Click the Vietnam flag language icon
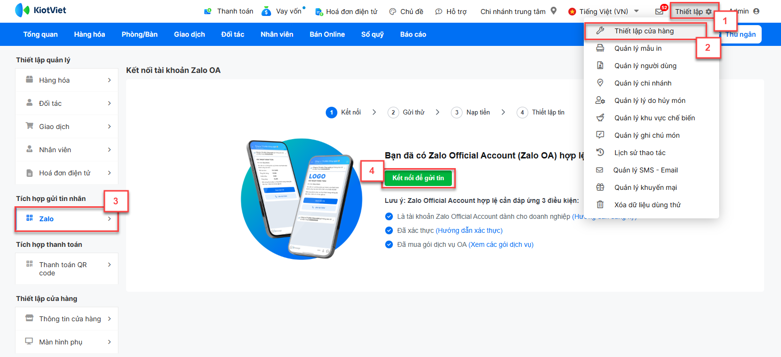 point(572,12)
